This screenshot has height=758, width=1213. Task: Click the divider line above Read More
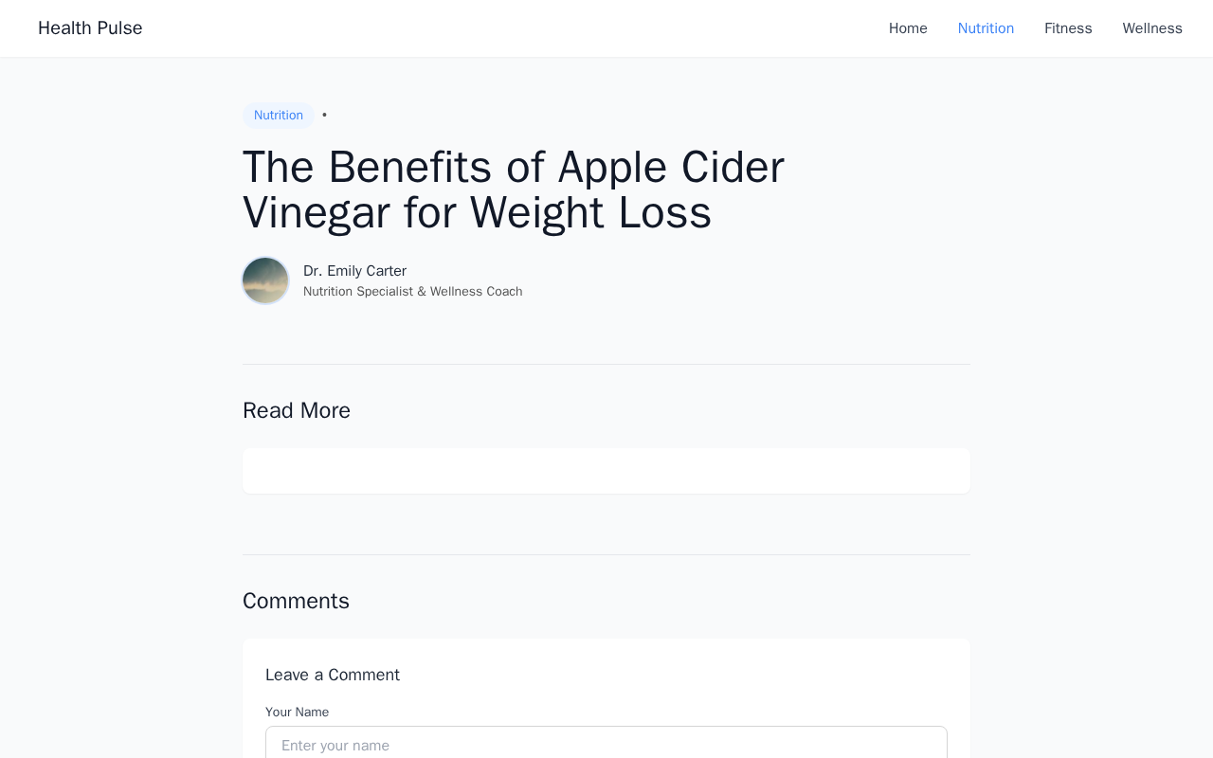606,365
